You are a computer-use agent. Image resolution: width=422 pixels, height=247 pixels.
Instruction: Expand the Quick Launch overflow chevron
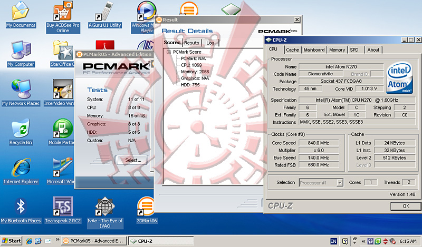click(57, 240)
